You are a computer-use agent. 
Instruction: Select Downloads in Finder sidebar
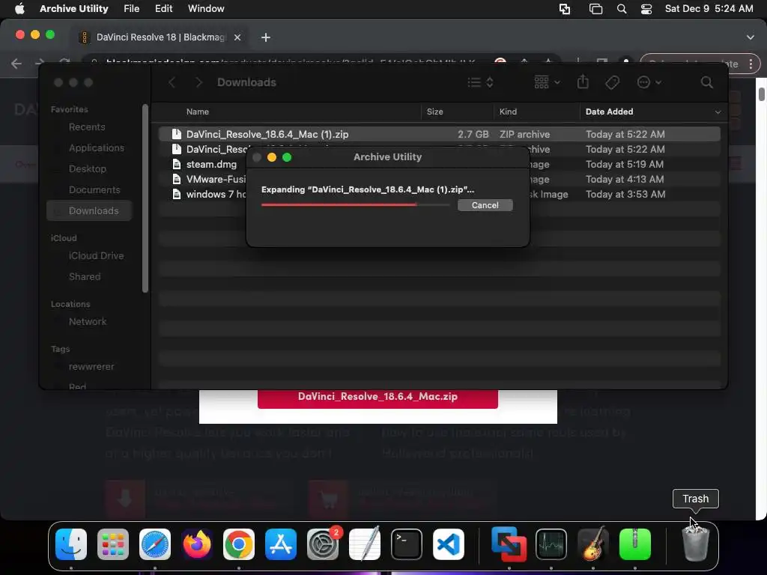89,210
